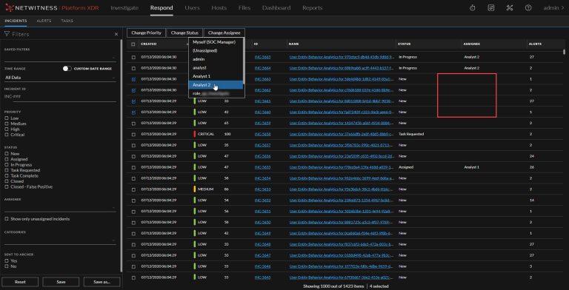
Task: Check the row checkbox for INC-5658
Action: click(x=133, y=134)
